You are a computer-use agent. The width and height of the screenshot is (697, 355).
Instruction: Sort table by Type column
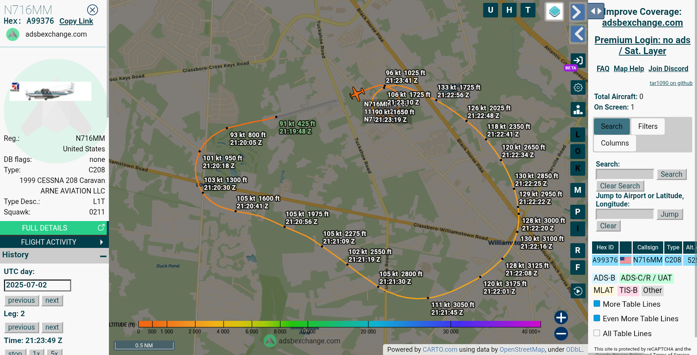pyautogui.click(x=673, y=247)
